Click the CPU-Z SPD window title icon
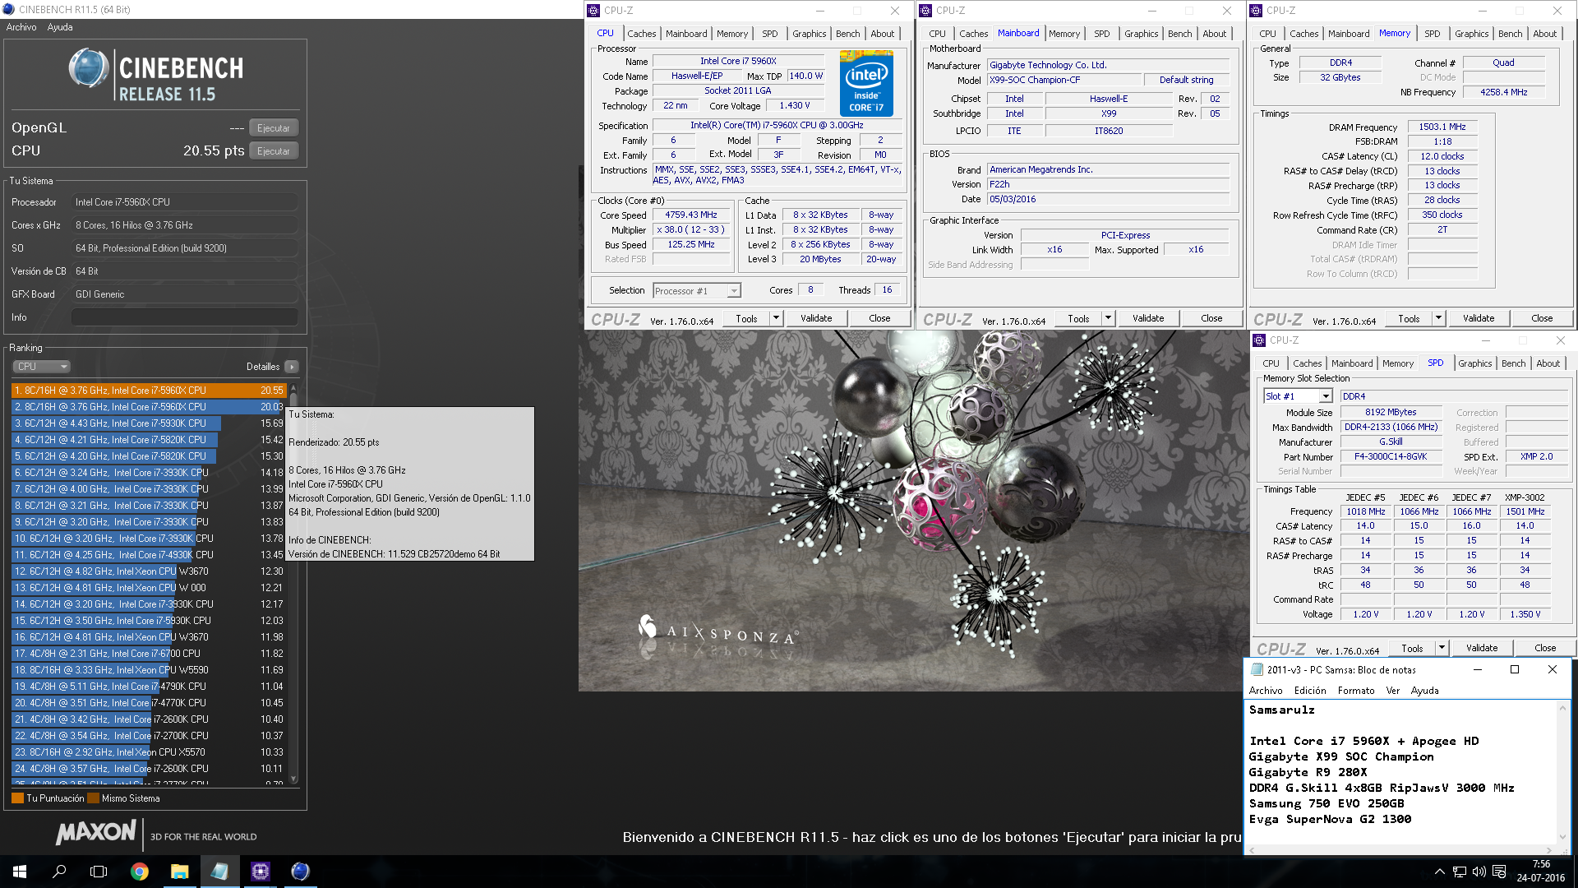The width and height of the screenshot is (1578, 888). [1259, 340]
